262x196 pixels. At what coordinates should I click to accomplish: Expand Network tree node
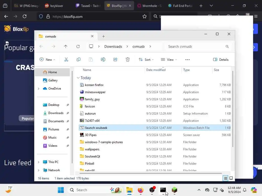point(39,170)
